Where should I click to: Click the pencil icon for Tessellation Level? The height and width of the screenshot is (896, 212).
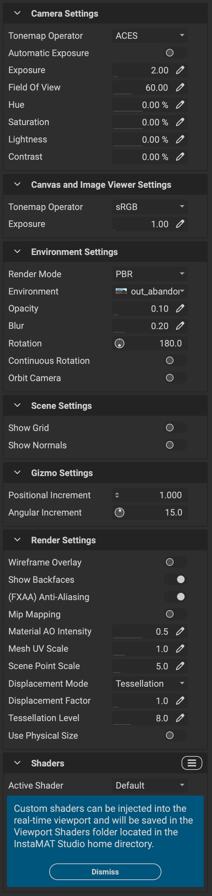pyautogui.click(x=180, y=718)
